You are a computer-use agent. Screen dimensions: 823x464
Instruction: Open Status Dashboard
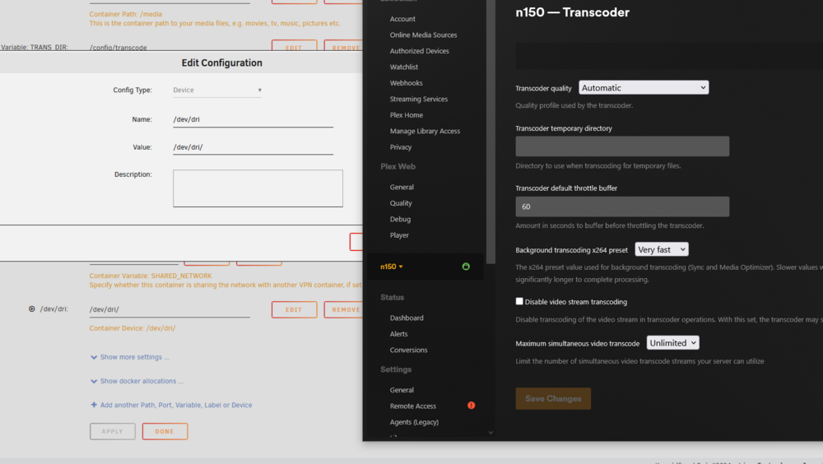tap(407, 318)
